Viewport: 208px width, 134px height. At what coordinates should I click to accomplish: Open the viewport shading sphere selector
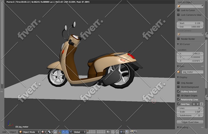(x=43, y=132)
